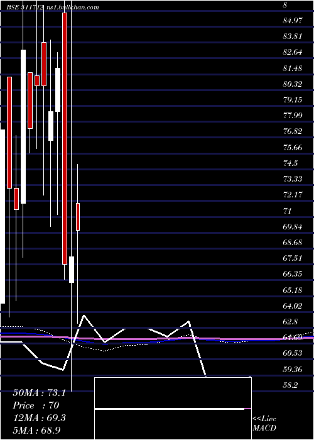Click the 64.02 price axis label

pos(293,305)
